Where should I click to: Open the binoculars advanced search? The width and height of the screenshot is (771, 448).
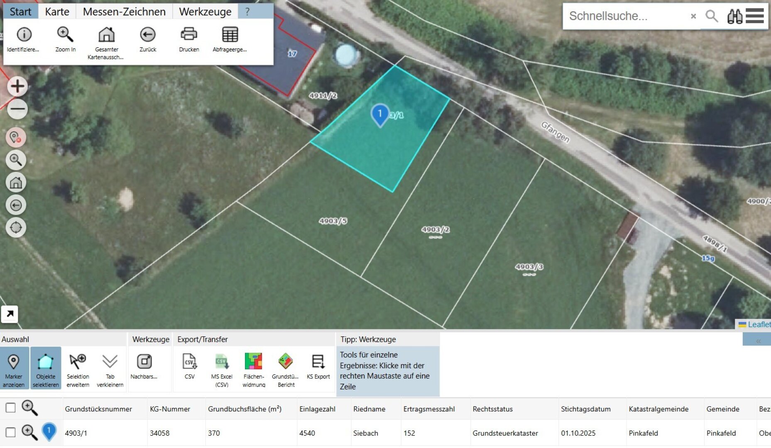coord(734,16)
